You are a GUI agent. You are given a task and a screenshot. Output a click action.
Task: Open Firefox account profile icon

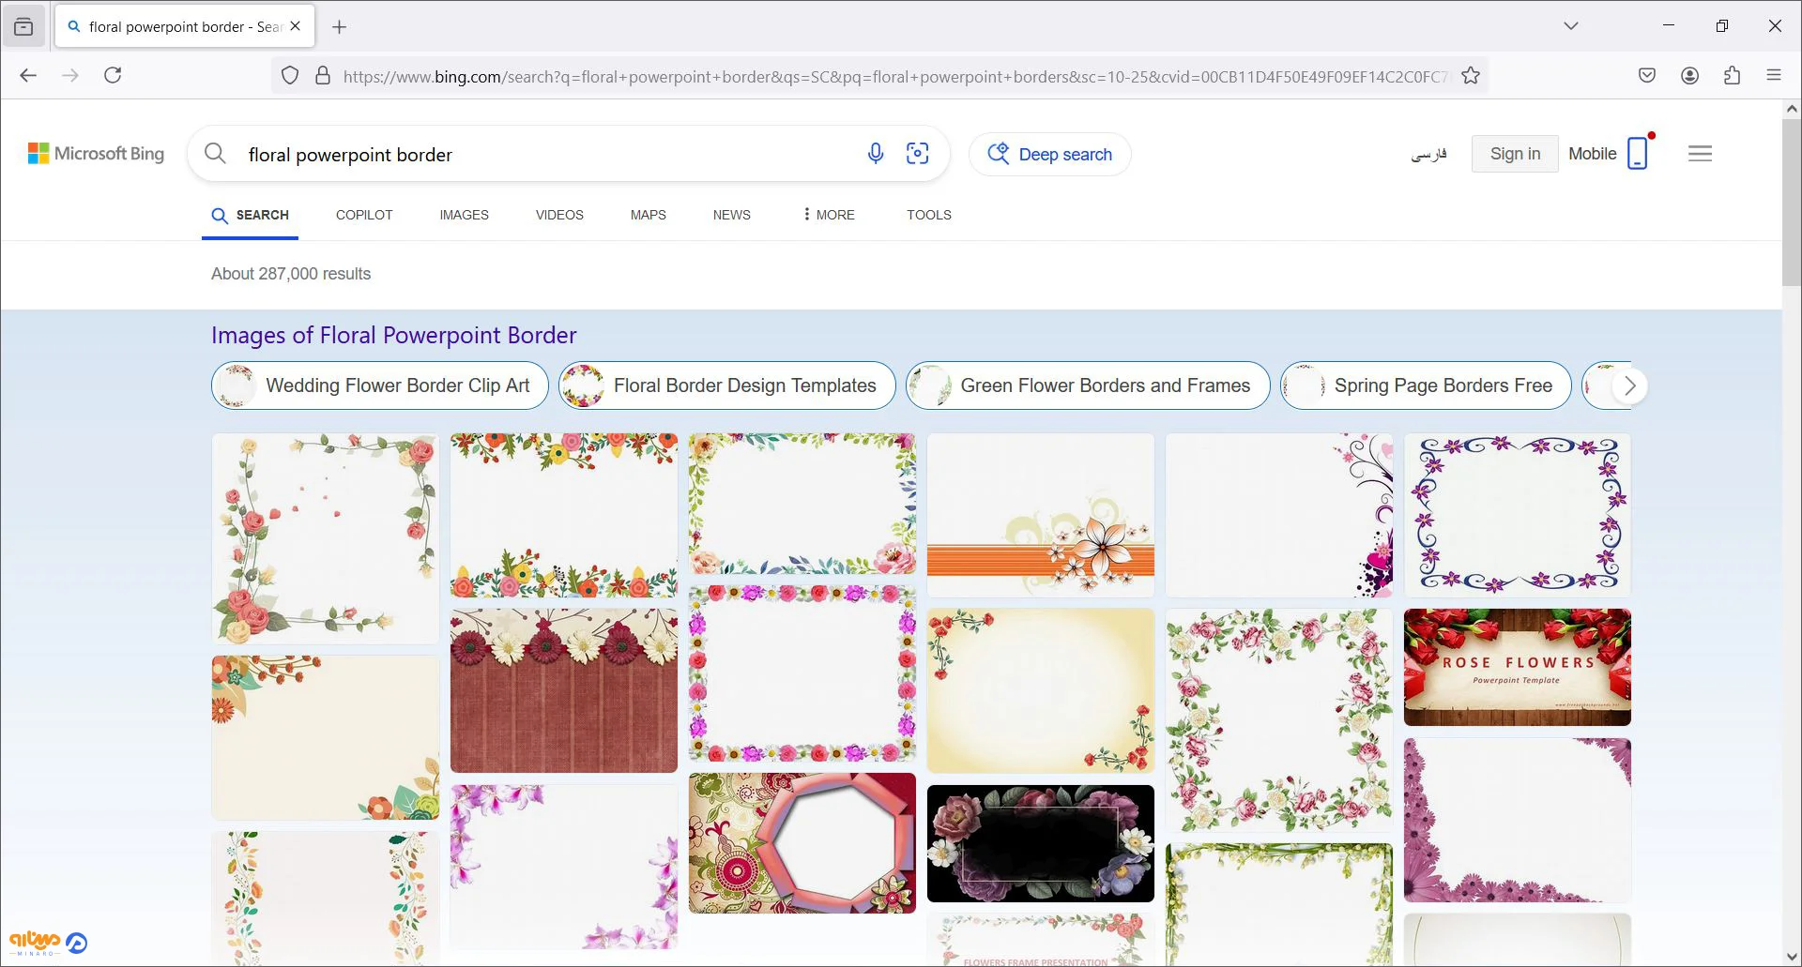pyautogui.click(x=1690, y=75)
